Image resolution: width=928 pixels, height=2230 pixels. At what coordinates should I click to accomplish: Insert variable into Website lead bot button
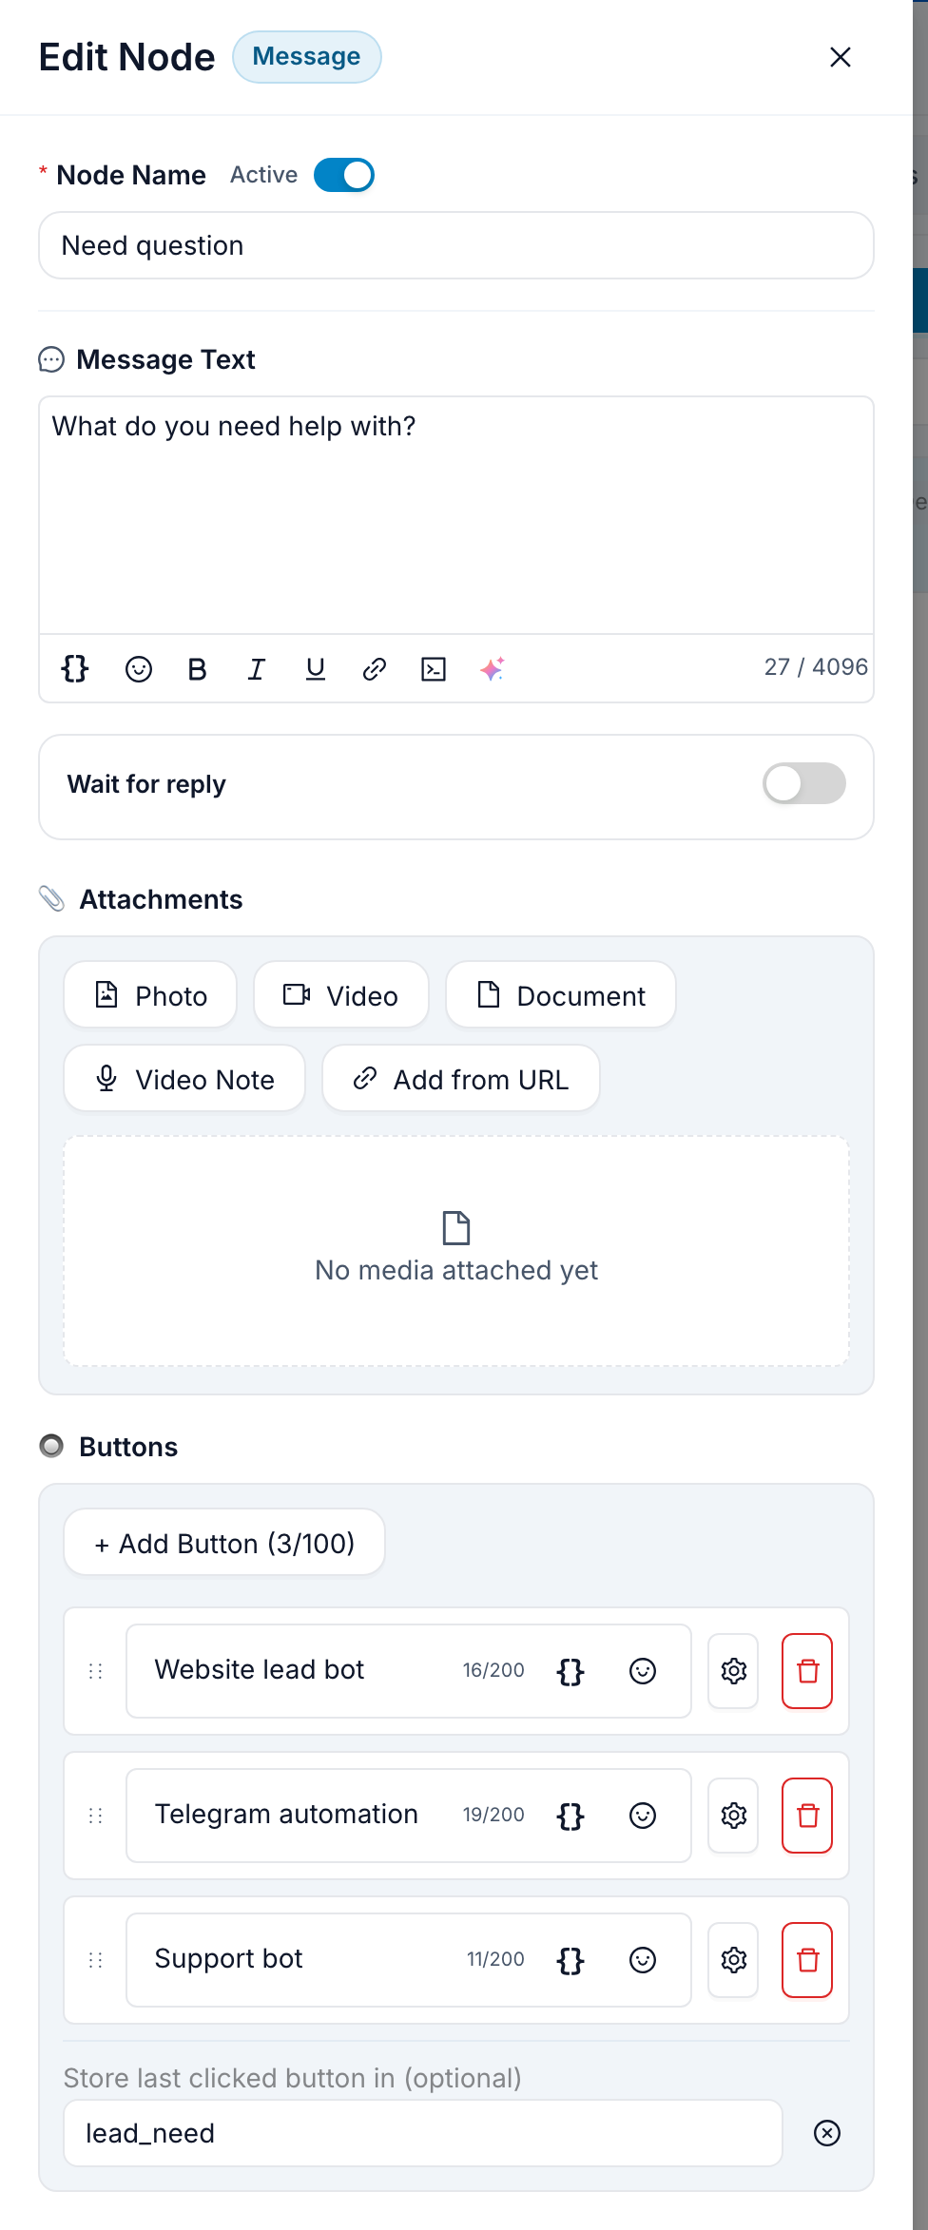coord(570,1671)
